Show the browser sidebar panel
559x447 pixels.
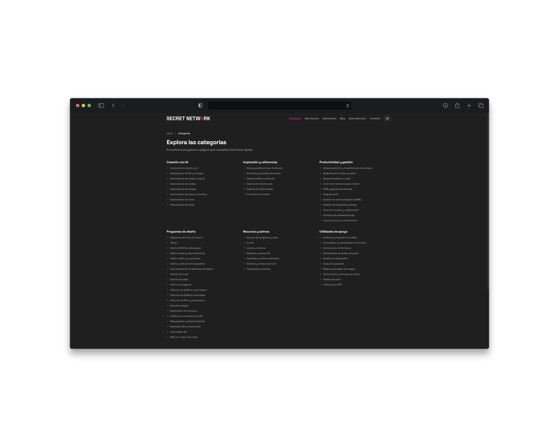(101, 106)
